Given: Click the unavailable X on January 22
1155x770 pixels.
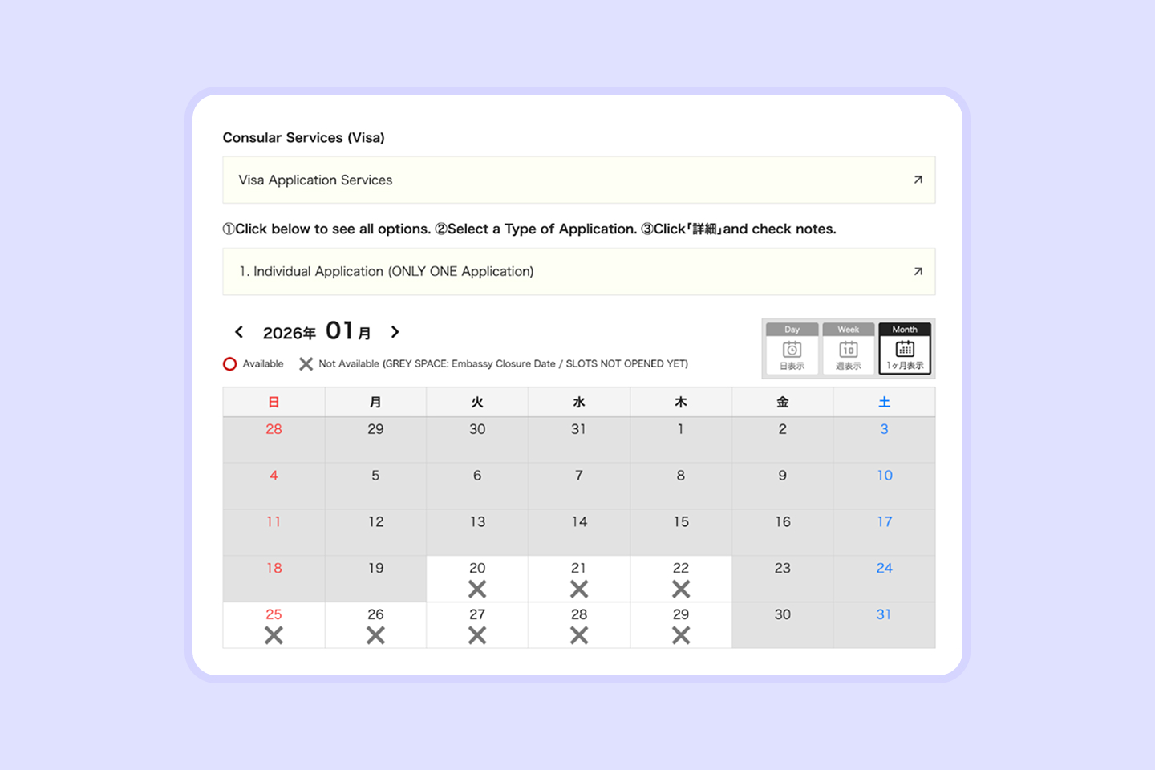Looking at the screenshot, I should [681, 589].
